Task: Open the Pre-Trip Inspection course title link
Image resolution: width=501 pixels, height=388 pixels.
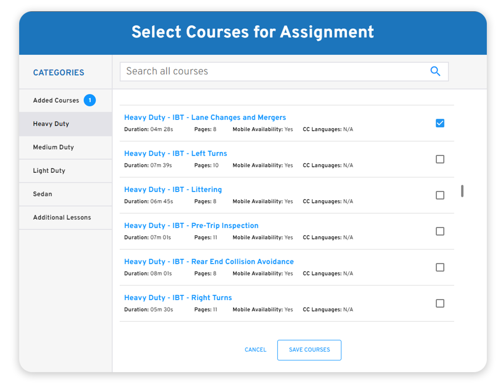Action: (x=191, y=226)
